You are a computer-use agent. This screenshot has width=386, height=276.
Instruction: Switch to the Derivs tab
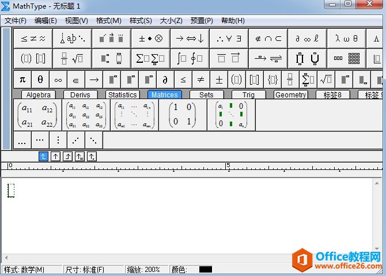[80, 95]
